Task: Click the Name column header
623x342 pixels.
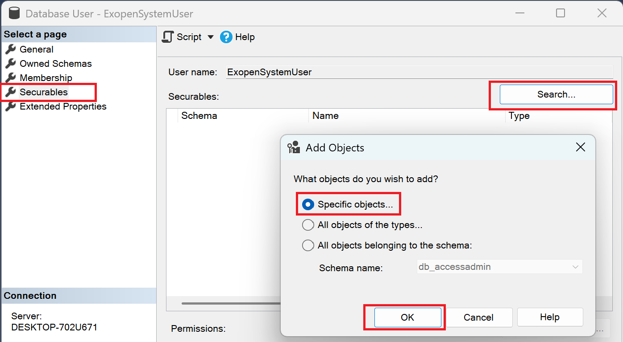Action: (325, 116)
